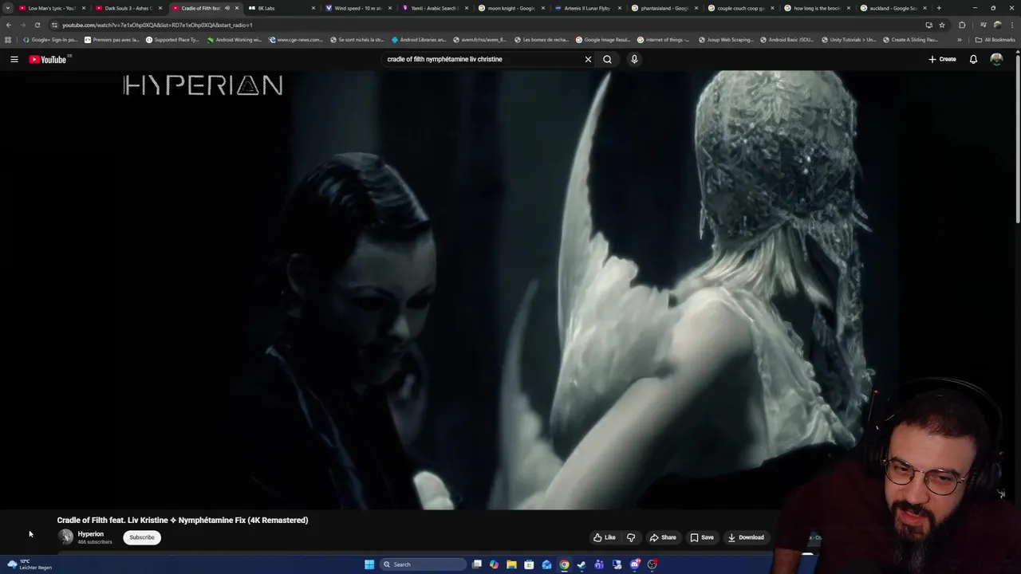Share the Cradle of Filth video
Screen dimensions: 1021x574
tap(663, 537)
